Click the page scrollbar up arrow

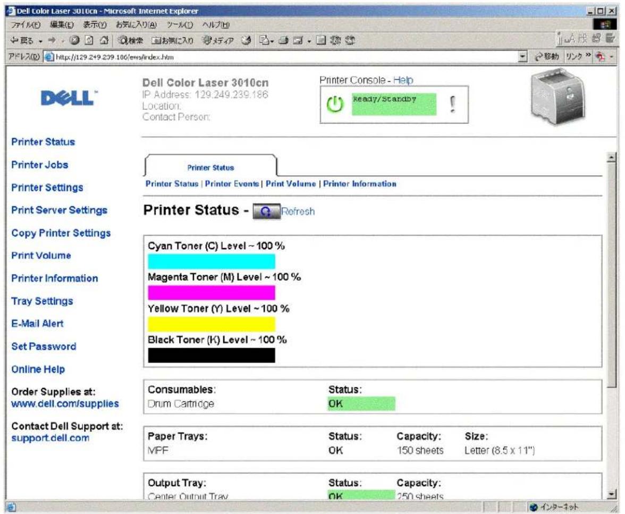click(x=611, y=157)
